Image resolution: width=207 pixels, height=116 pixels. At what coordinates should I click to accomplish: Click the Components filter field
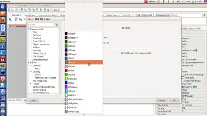[x=186, y=15]
